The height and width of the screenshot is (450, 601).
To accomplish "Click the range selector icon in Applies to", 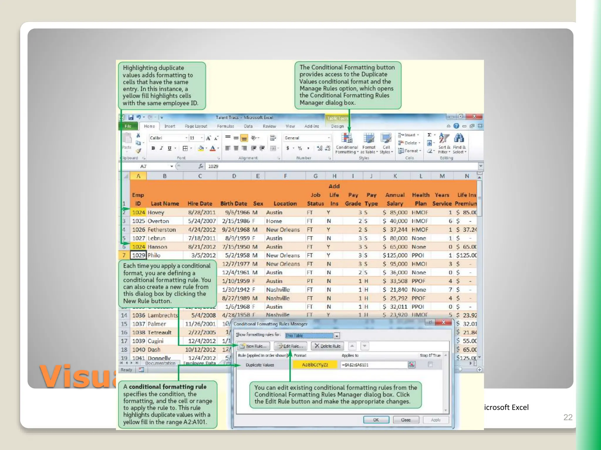I will click(411, 365).
